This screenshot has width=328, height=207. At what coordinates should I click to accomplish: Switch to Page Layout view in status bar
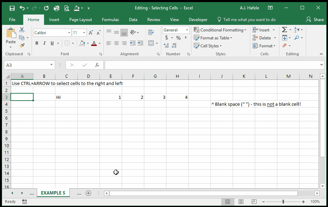click(241, 201)
